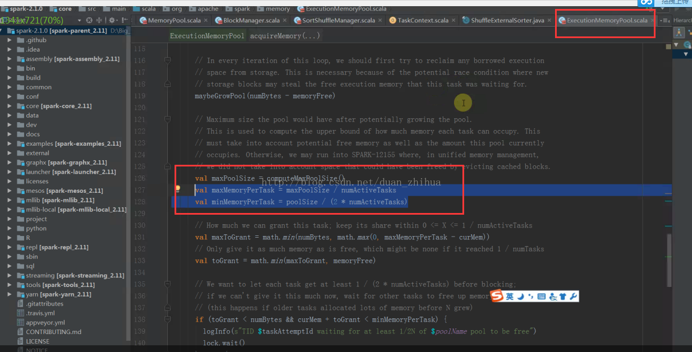692x352 pixels.
Task: Click the fold marker on line 121
Action: pyautogui.click(x=167, y=119)
